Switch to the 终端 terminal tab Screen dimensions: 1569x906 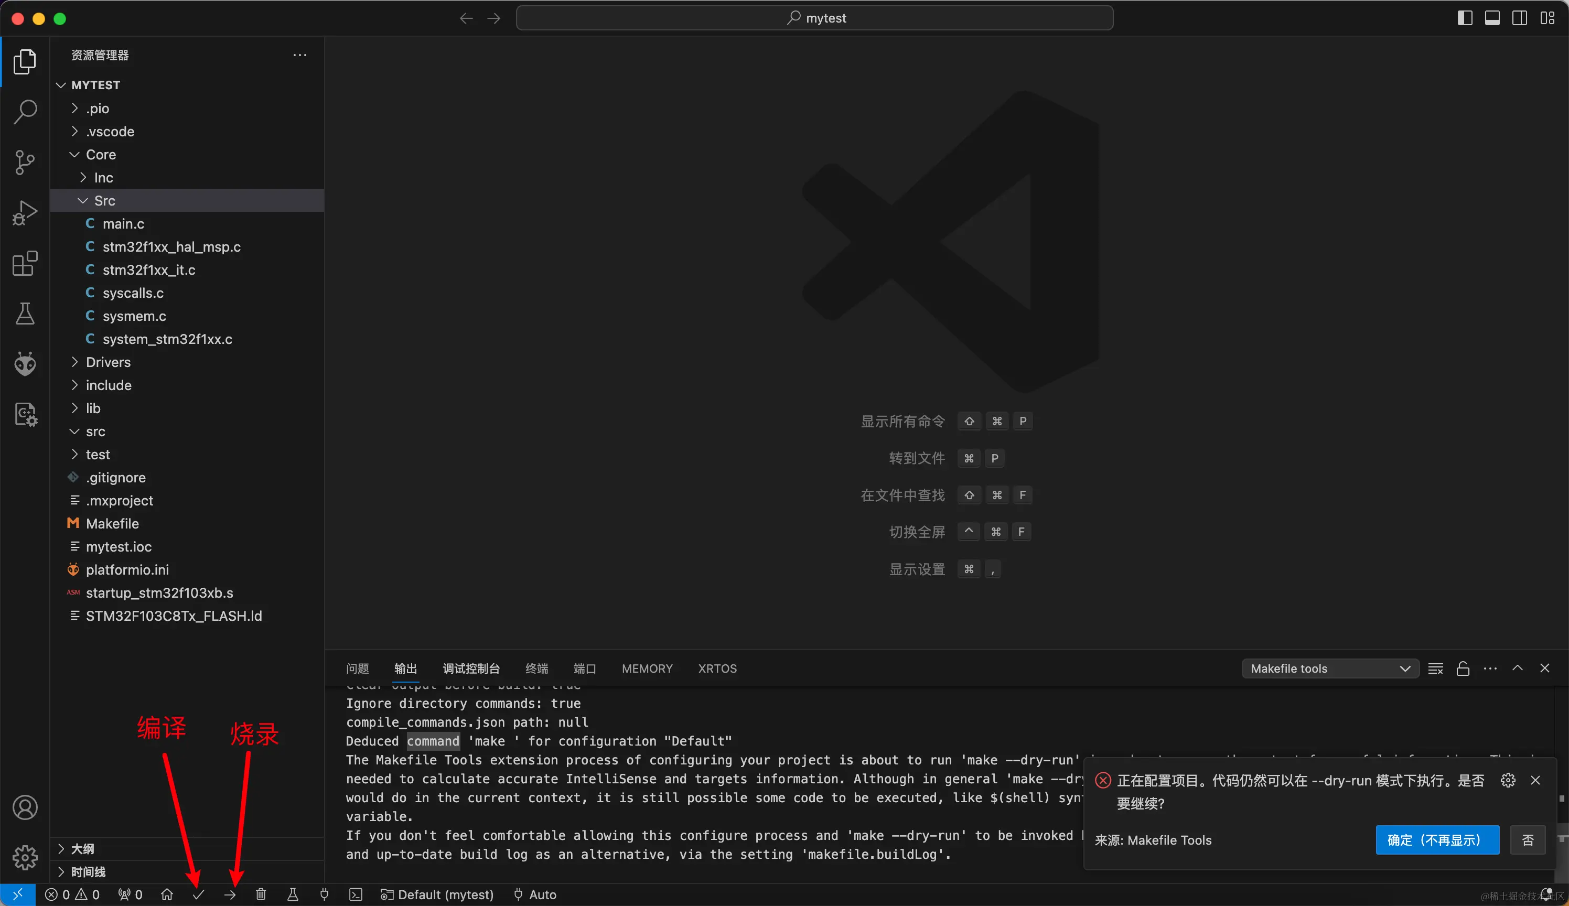(x=536, y=669)
